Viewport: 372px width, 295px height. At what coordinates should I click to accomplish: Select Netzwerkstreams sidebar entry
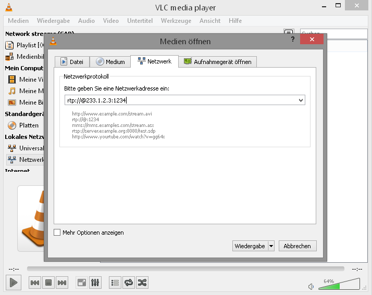26,159
